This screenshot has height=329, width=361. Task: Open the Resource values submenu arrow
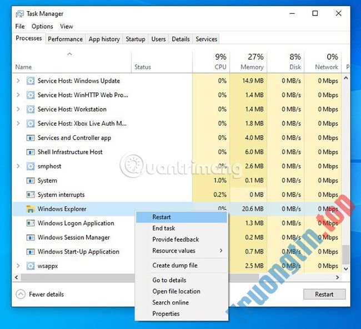pyautogui.click(x=221, y=250)
